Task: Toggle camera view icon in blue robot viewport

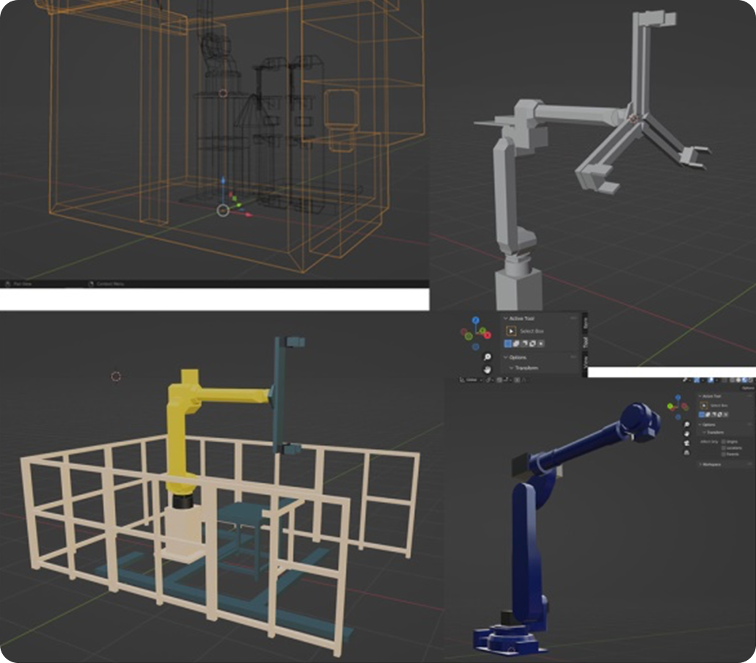Action: tap(687, 443)
